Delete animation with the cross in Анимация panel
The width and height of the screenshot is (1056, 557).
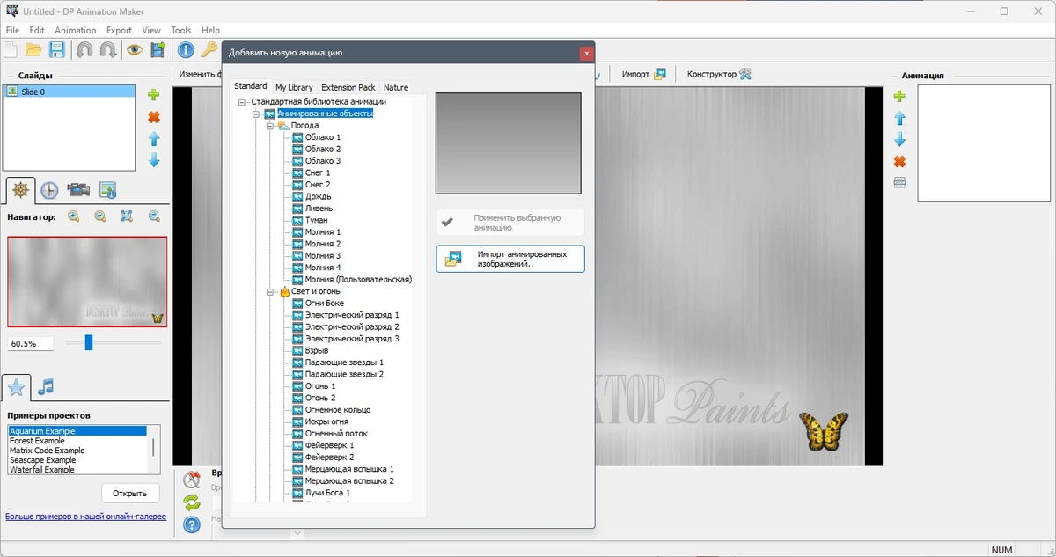pos(899,162)
